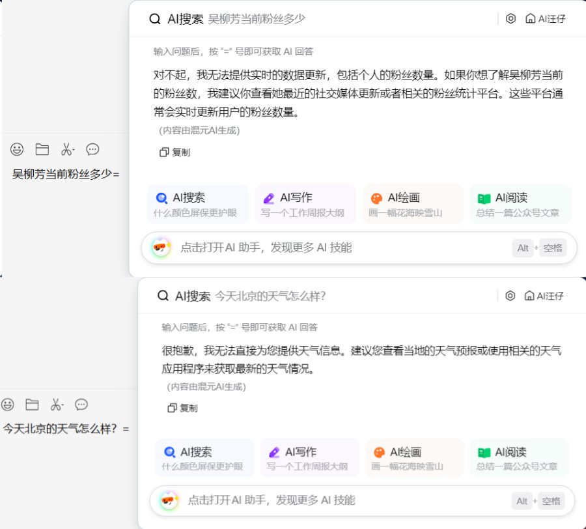
Task: Select scissors screenshot tool above Beijing weather message
Action: pyautogui.click(x=55, y=405)
